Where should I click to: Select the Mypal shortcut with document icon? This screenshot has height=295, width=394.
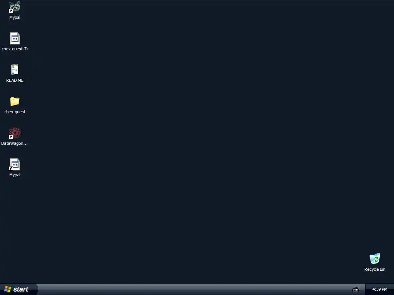click(15, 164)
